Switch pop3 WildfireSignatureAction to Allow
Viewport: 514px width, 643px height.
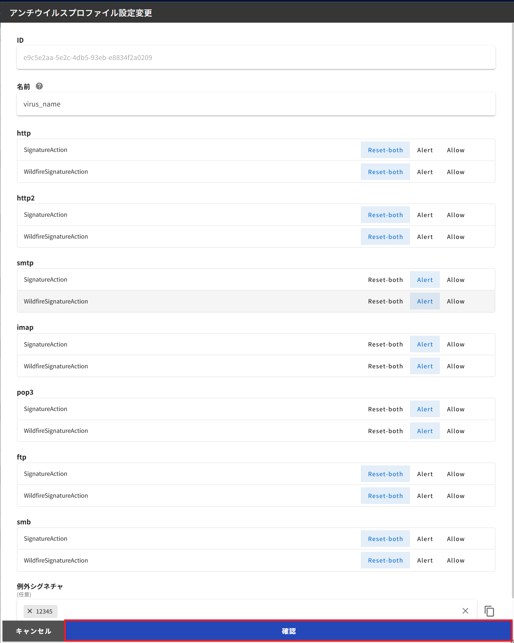pos(455,431)
